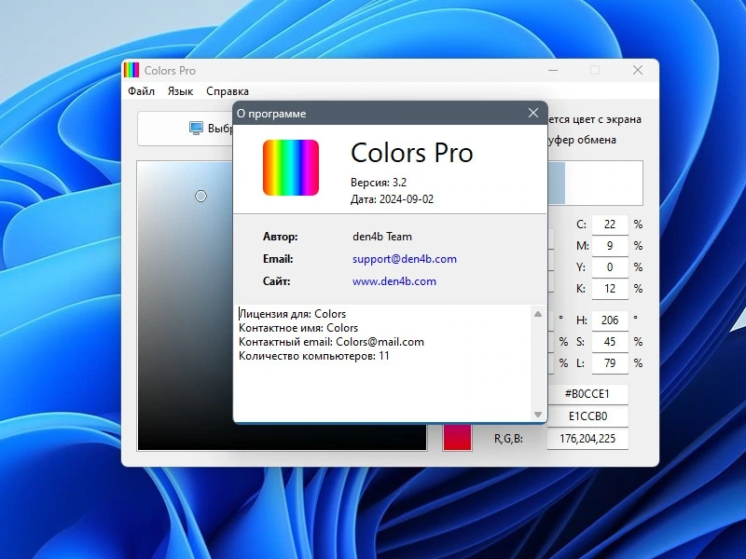This screenshot has width=746, height=559.
Task: Click the Количество компьютеров: 11 line
Action: (314, 356)
